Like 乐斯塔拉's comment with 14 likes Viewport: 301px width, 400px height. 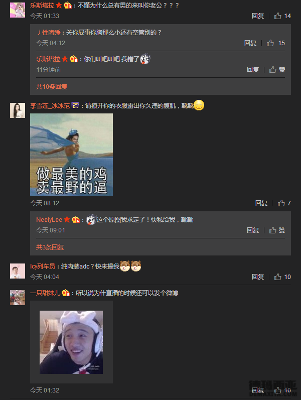pos(282,16)
